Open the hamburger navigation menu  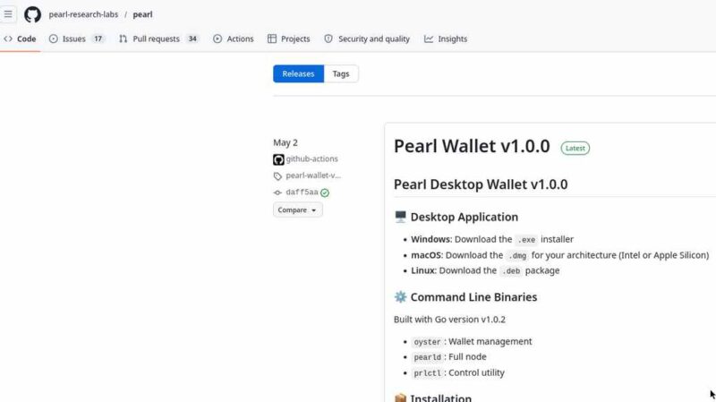(x=8, y=14)
